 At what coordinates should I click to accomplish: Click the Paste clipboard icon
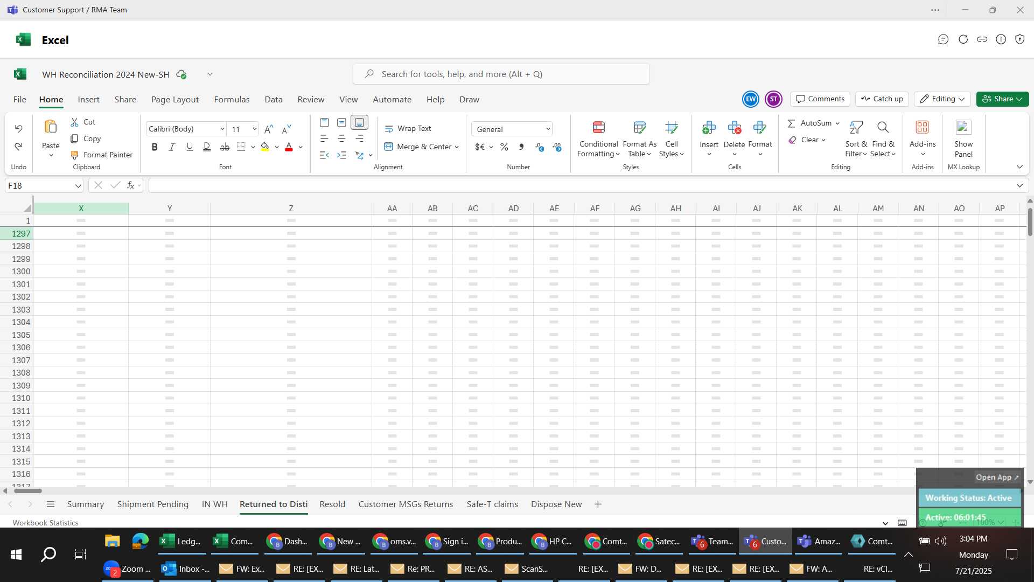[51, 127]
